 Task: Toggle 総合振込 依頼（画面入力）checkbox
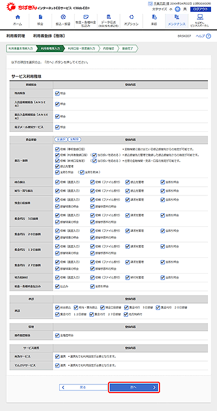pos(58,182)
